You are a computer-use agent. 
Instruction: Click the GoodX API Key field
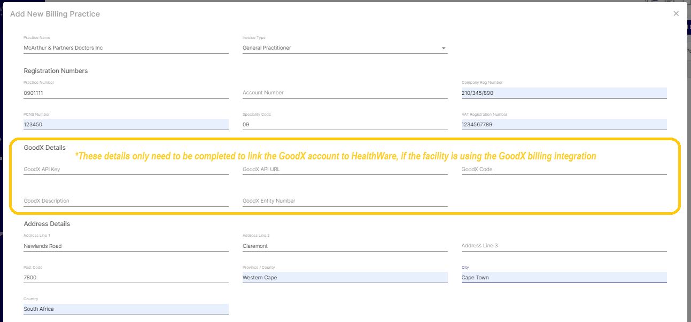click(x=126, y=170)
